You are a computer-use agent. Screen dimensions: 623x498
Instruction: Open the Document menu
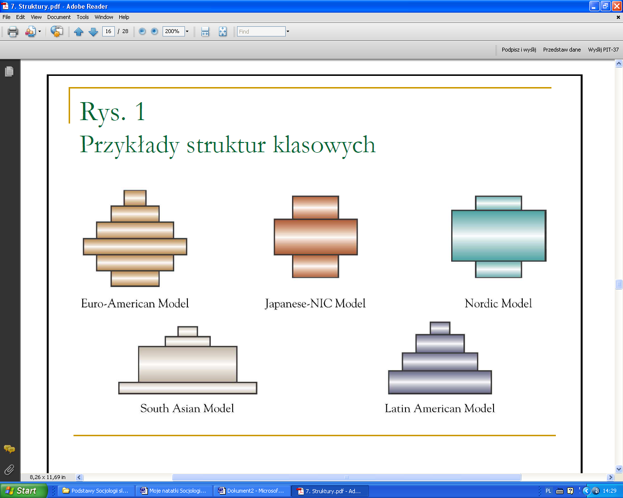pos(59,17)
